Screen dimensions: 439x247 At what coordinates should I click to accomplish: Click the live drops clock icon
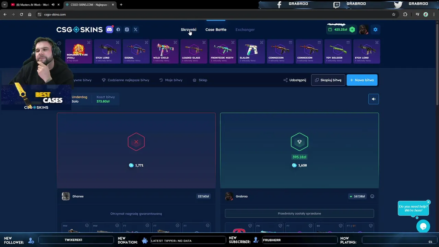(x=59, y=43)
